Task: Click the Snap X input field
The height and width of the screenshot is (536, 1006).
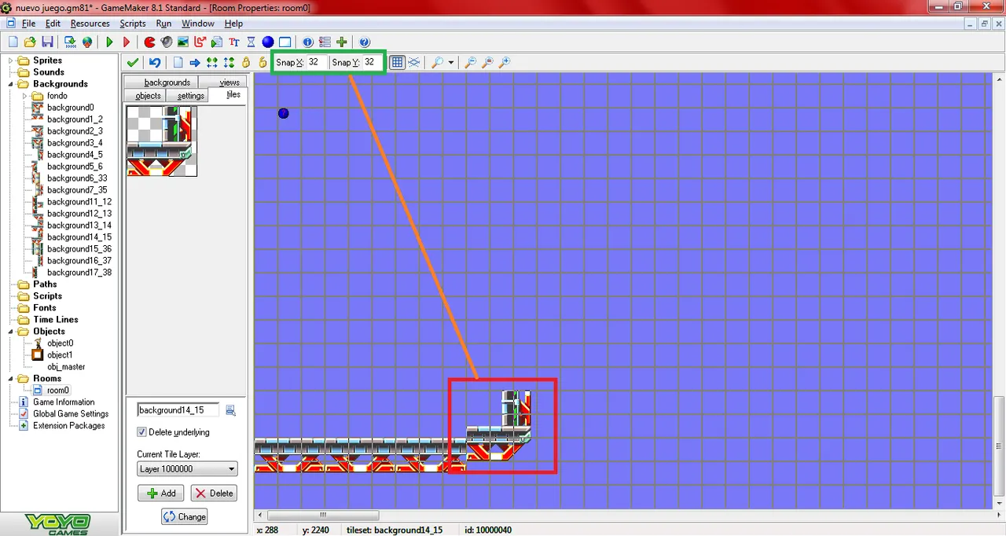Action: (316, 62)
